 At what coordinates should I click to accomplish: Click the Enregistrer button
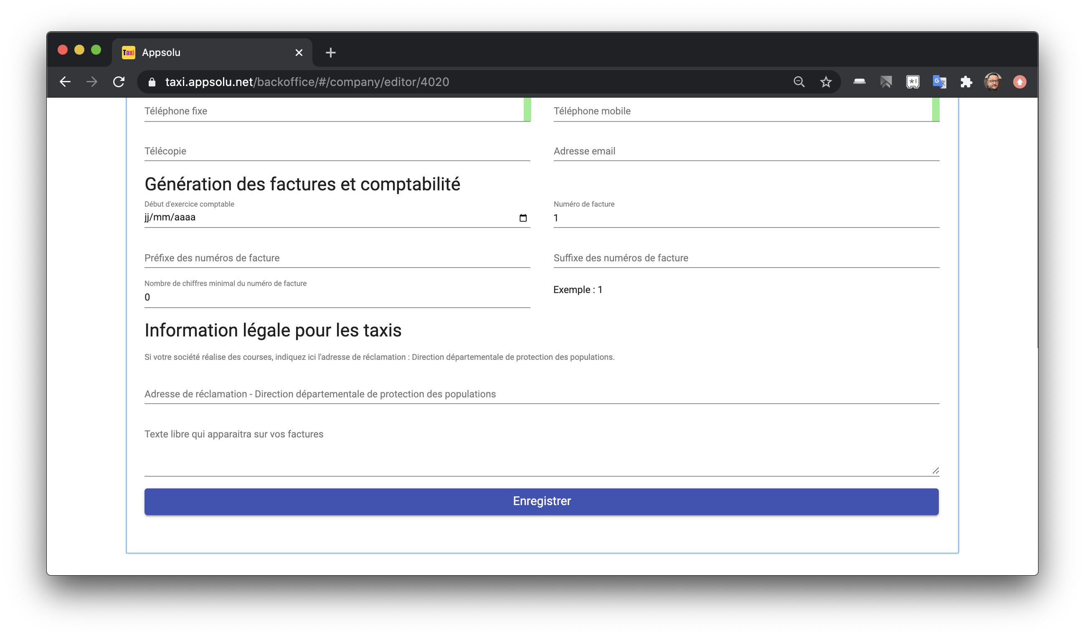(x=541, y=501)
